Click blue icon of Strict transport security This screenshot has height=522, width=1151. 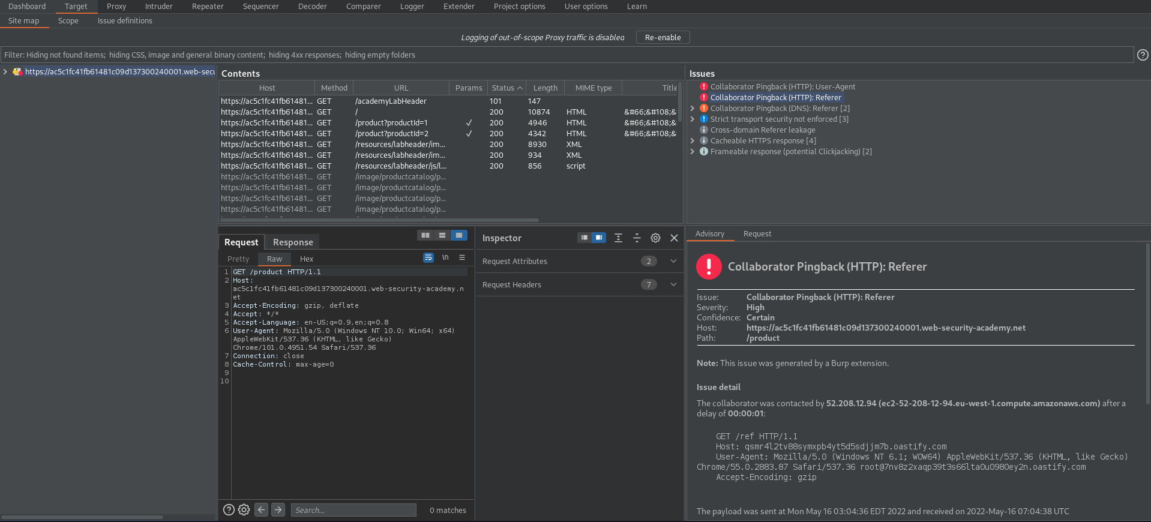pyautogui.click(x=704, y=119)
